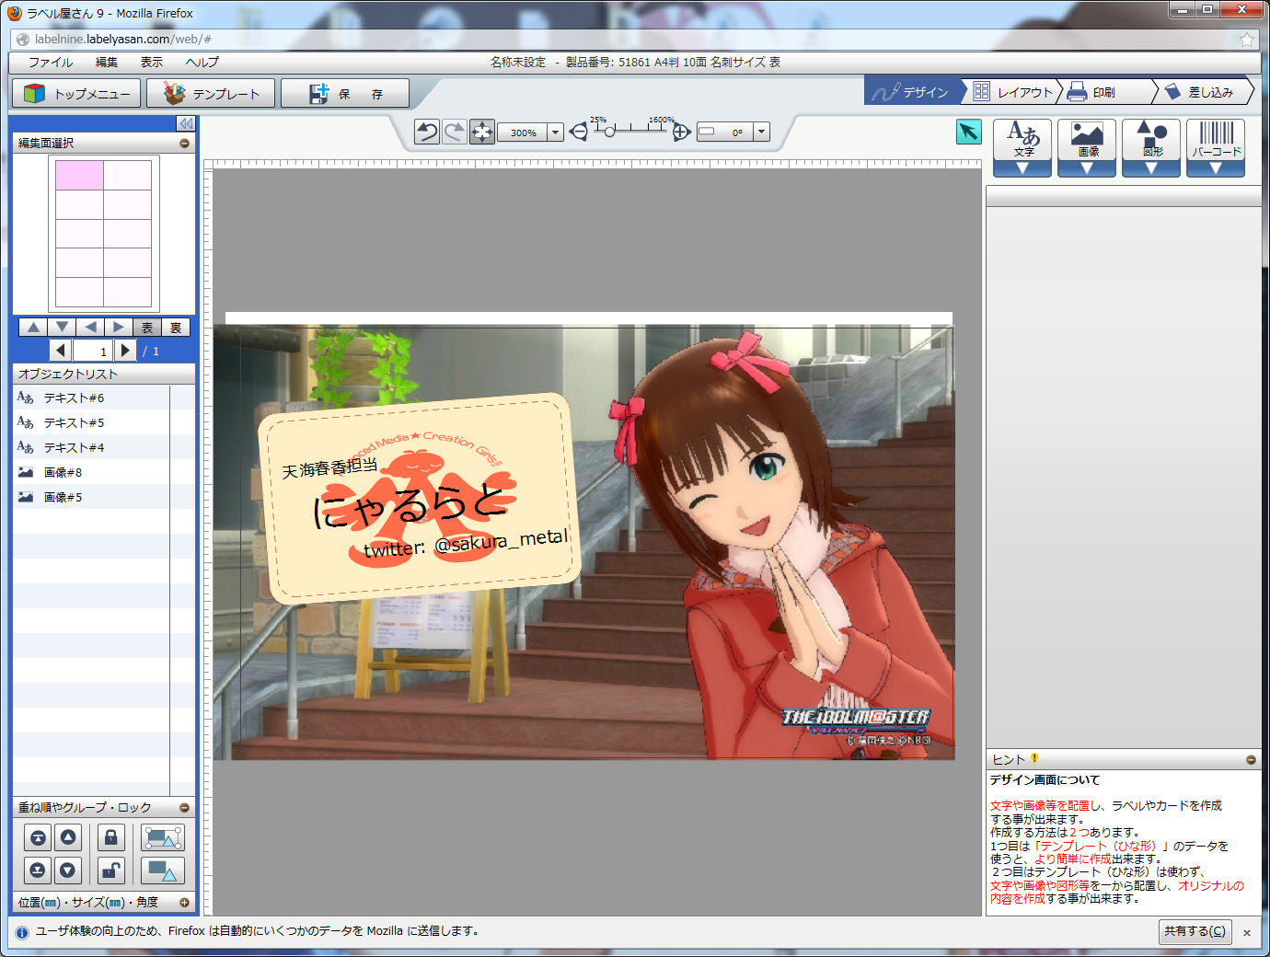Open the トップメニュー
The image size is (1270, 957).
coord(77,94)
